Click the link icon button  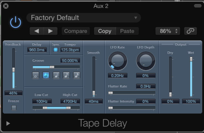tap(190, 31)
